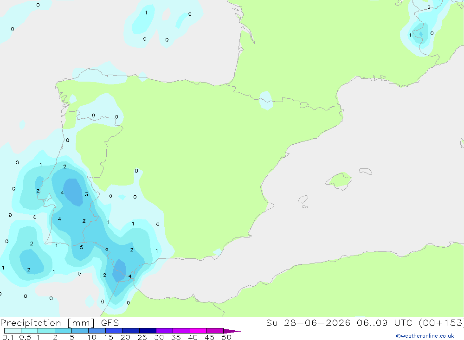The width and height of the screenshot is (464, 340).
Task: Click the "45" legend scale label
Action: tap(210, 337)
